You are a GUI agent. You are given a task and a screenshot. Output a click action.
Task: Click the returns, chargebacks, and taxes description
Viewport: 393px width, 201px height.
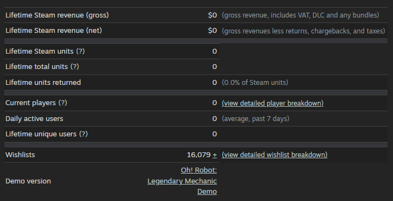pyautogui.click(x=303, y=31)
